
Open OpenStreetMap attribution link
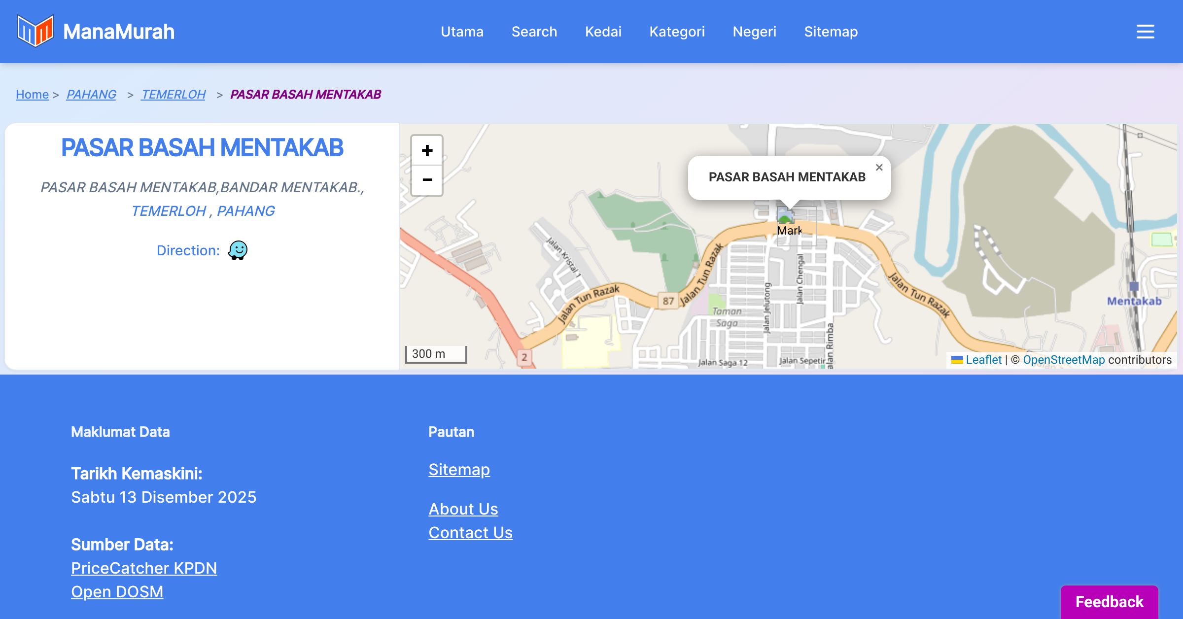pyautogui.click(x=1063, y=360)
